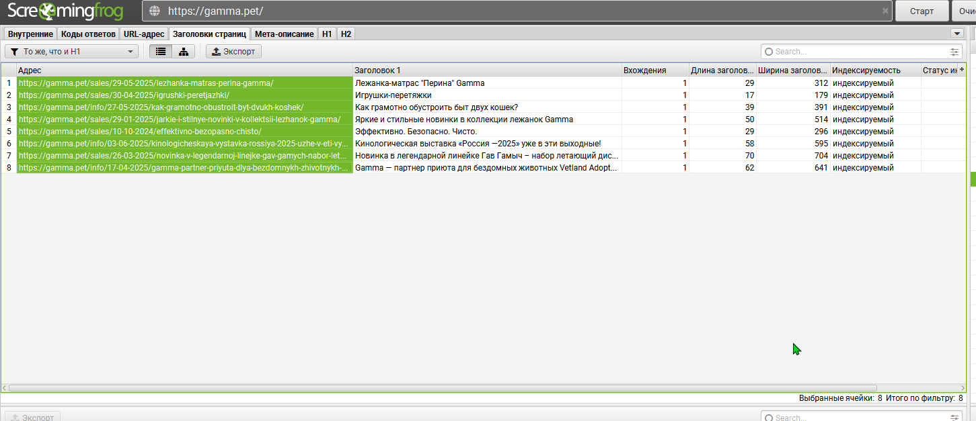
Task: Click the lower panel Search field
Action: pyautogui.click(x=861, y=417)
